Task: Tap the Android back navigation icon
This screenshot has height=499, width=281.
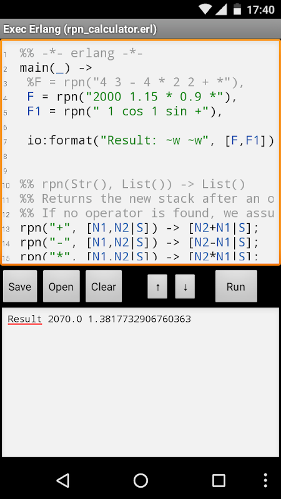Action: [63, 480]
